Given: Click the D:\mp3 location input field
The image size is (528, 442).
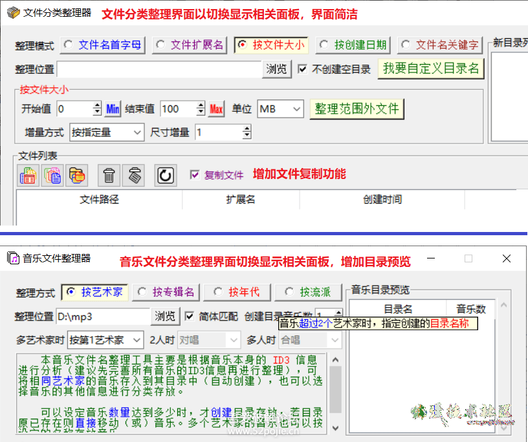Looking at the screenshot, I should click(103, 317).
